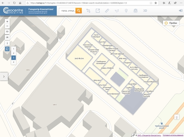The height and width of the screenshot is (137, 184).
Task: Click the browser address bar URL
Action: (x=79, y=3)
